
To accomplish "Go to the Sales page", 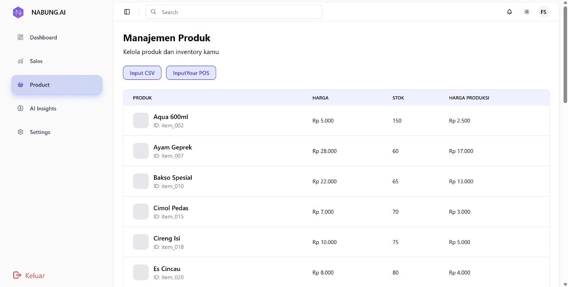I will [x=36, y=61].
